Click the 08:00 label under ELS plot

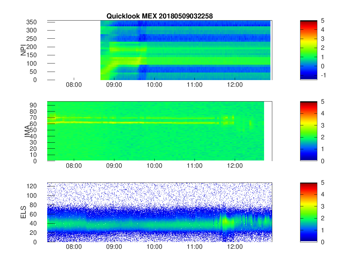tap(74, 248)
